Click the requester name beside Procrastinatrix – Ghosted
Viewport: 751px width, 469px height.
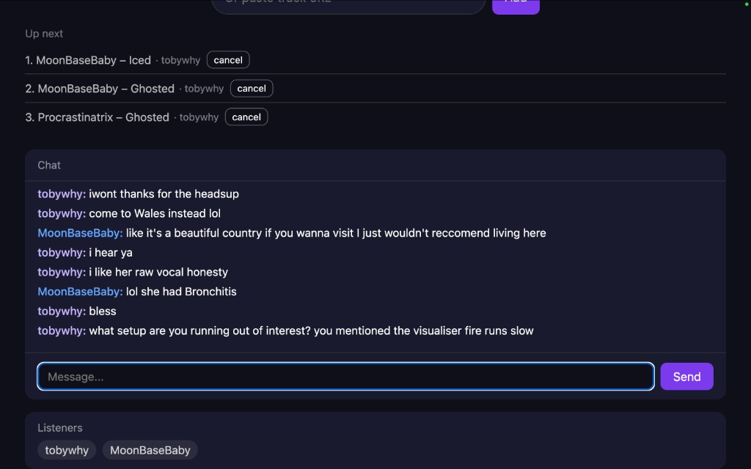point(199,117)
